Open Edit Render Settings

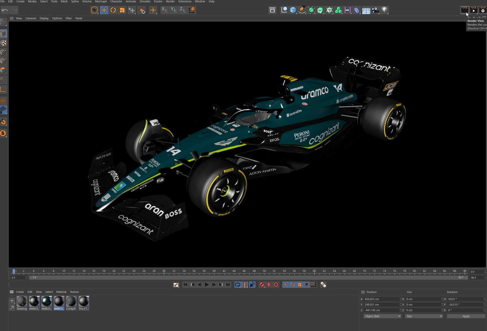coord(483,10)
